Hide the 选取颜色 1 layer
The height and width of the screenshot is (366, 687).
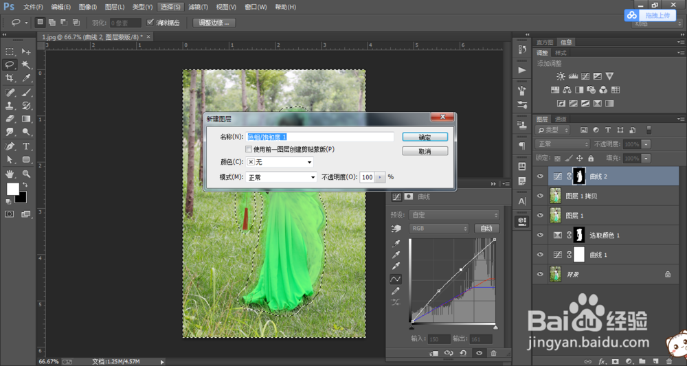[x=540, y=235]
